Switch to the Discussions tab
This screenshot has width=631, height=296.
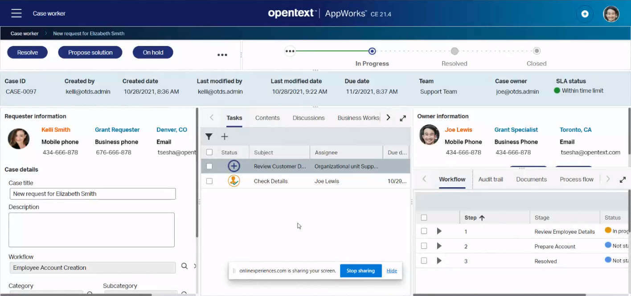(308, 118)
